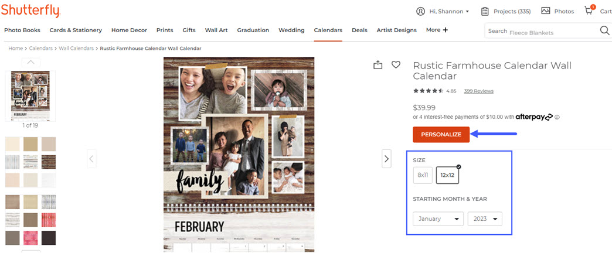Choose the pink background swatch
Image resolution: width=612 pixels, height=253 pixels.
click(30, 238)
